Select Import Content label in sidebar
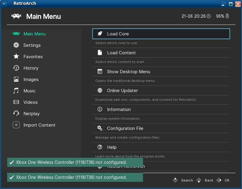The height and width of the screenshot is (189, 242). 39,125
